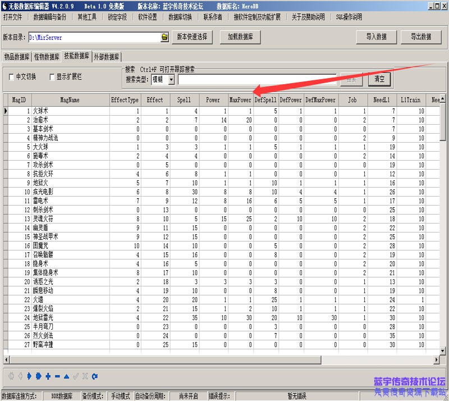The height and width of the screenshot is (401, 449).
Task: Jump to last record navigator icon
Action: 39,376
